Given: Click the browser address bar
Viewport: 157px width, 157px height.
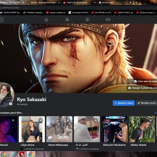Looking at the screenshot, I should (x=78, y=8).
